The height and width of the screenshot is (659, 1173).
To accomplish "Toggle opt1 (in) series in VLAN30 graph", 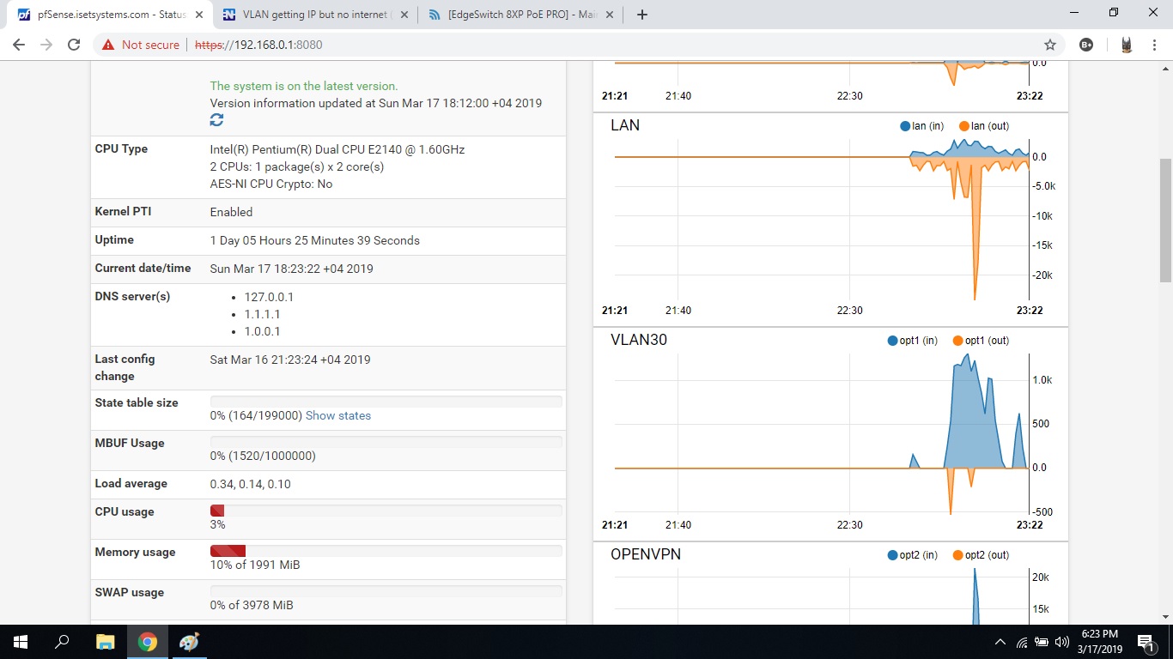I will (913, 341).
